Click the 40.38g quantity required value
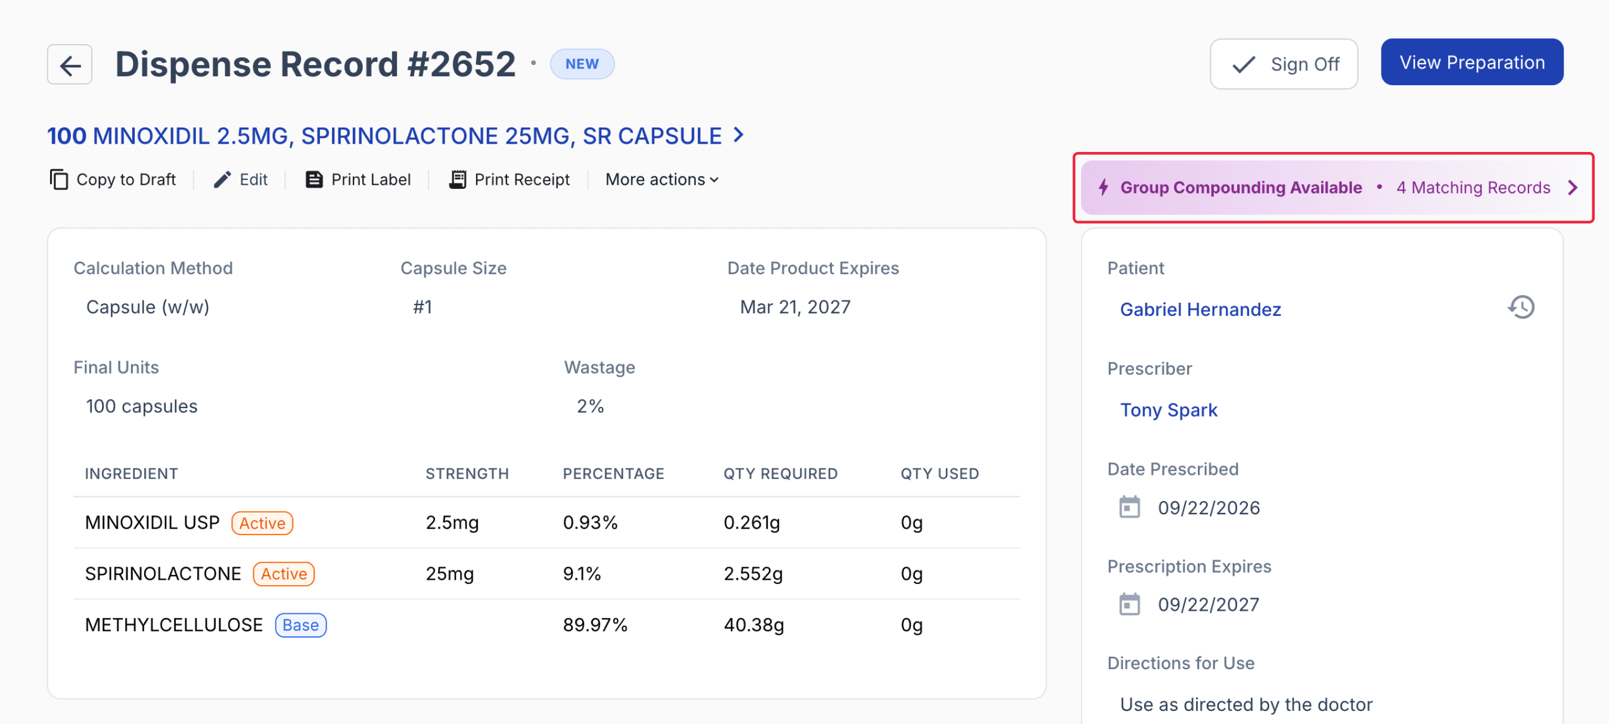Screen dimensions: 1609x724 753,624
